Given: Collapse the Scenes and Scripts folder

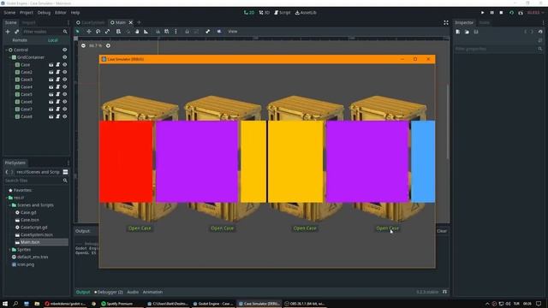Looking at the screenshot, I should [x=9, y=205].
